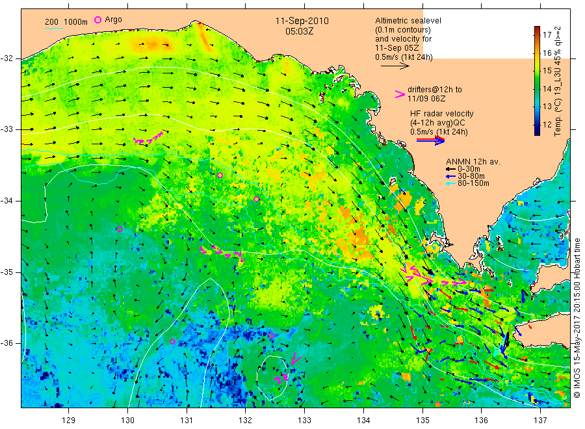Click the 'HF radar velocity' legend heading
Screen dimensions: 585x429
tap(442, 113)
